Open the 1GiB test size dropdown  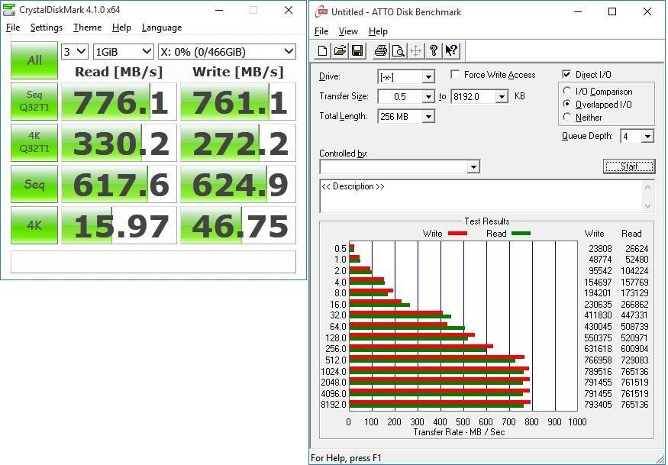point(123,52)
